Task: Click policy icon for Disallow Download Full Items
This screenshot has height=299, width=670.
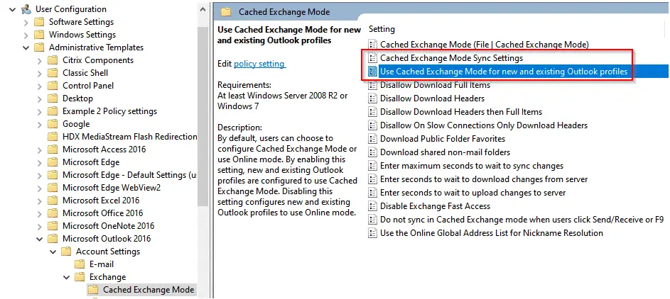Action: tap(373, 85)
